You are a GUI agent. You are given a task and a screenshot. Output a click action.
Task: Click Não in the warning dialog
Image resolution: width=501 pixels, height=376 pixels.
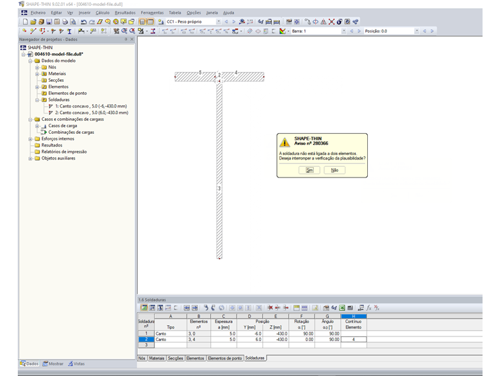coord(334,170)
